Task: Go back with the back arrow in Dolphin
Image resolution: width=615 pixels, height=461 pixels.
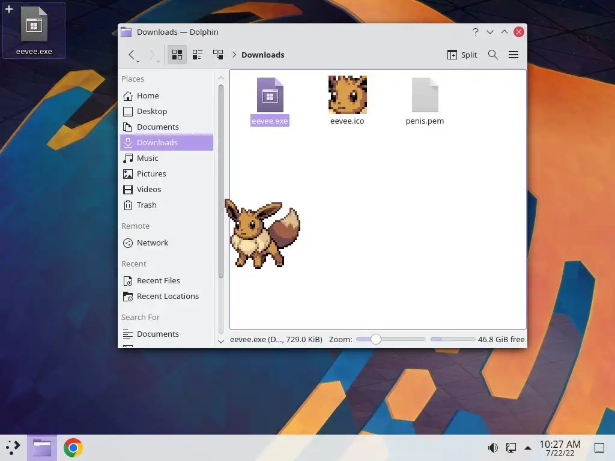Action: click(132, 55)
